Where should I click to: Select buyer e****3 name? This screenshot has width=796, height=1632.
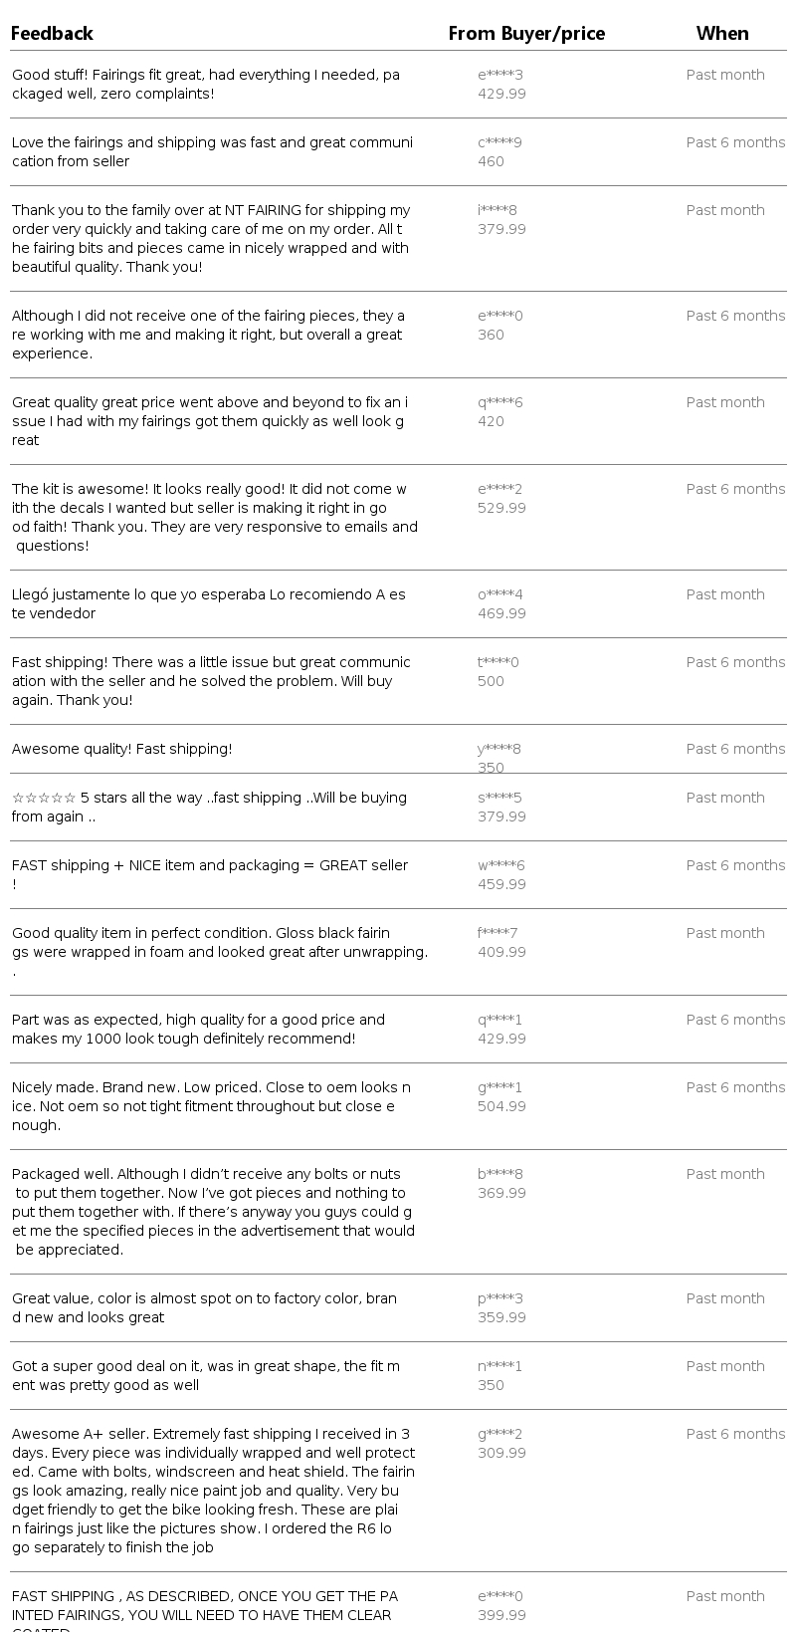point(499,75)
